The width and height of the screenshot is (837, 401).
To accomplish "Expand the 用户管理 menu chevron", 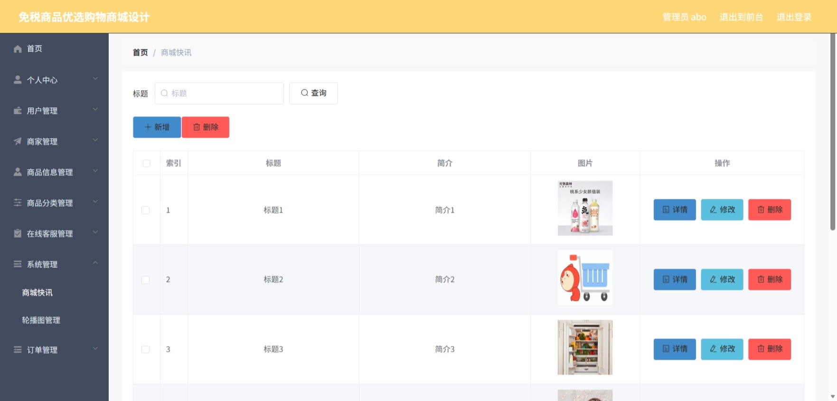I will point(95,109).
